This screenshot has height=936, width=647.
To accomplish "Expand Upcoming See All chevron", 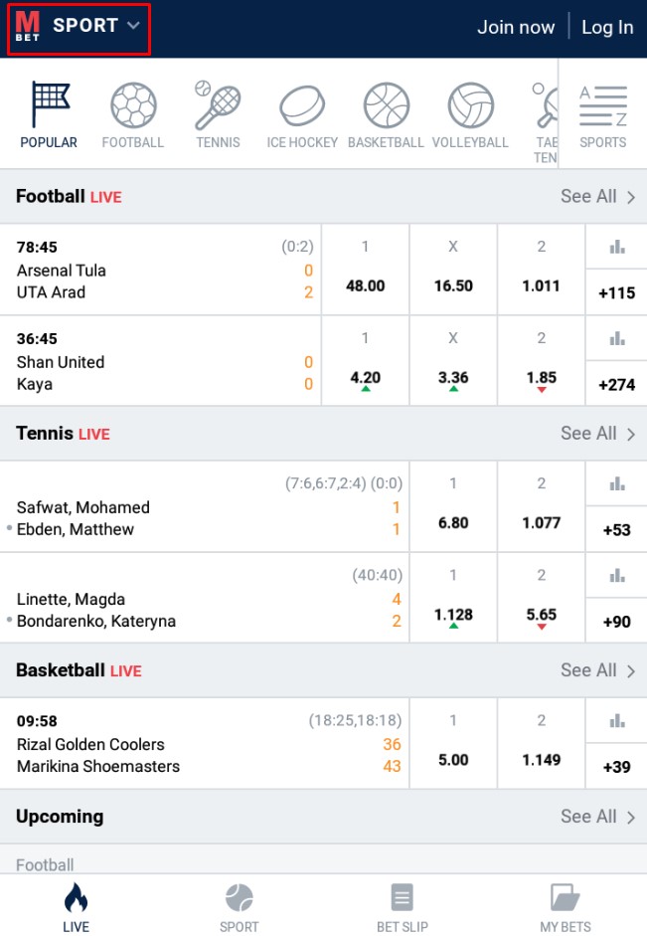I will [630, 817].
